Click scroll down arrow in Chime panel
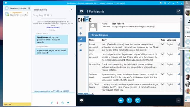190x107 pixels. (181, 89)
